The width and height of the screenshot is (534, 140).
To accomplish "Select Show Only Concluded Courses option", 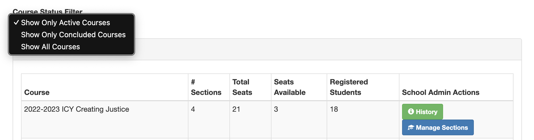I will pos(73,35).
